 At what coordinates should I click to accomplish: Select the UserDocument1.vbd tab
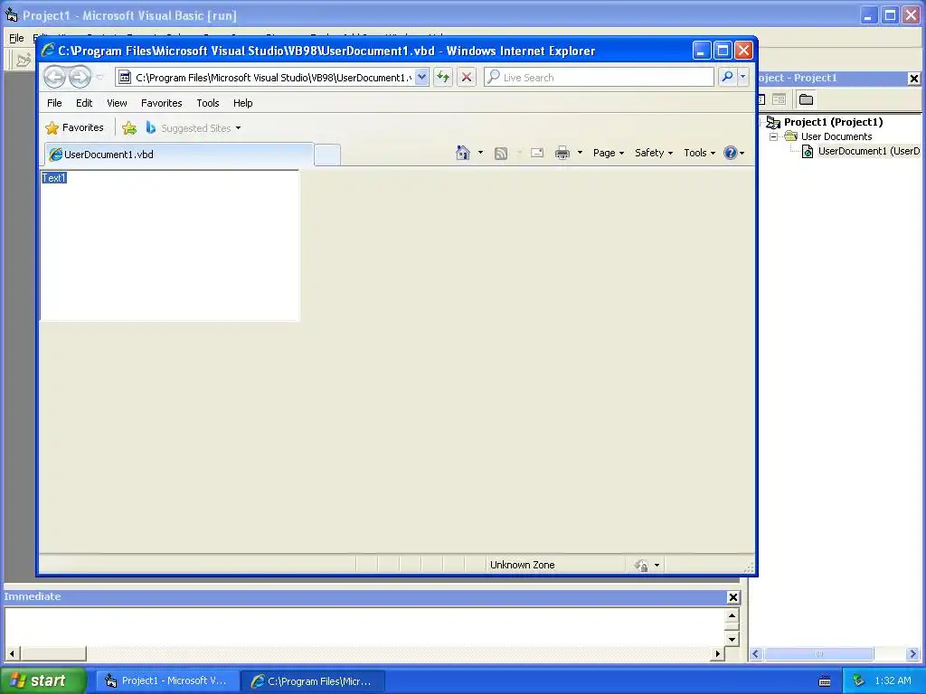pos(178,155)
